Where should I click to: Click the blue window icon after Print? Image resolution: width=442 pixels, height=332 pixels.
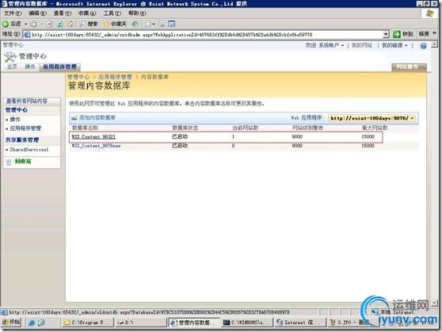[171, 24]
